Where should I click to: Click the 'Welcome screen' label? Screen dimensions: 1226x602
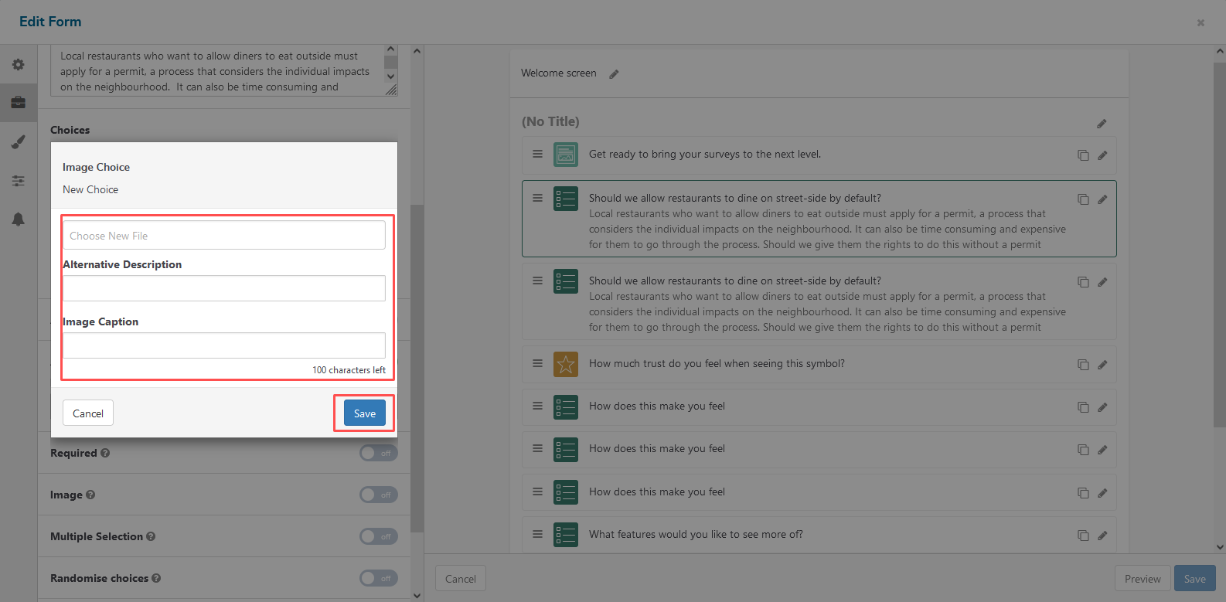559,73
